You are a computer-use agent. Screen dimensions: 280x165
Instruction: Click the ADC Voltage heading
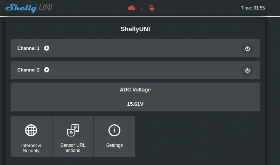click(x=135, y=90)
